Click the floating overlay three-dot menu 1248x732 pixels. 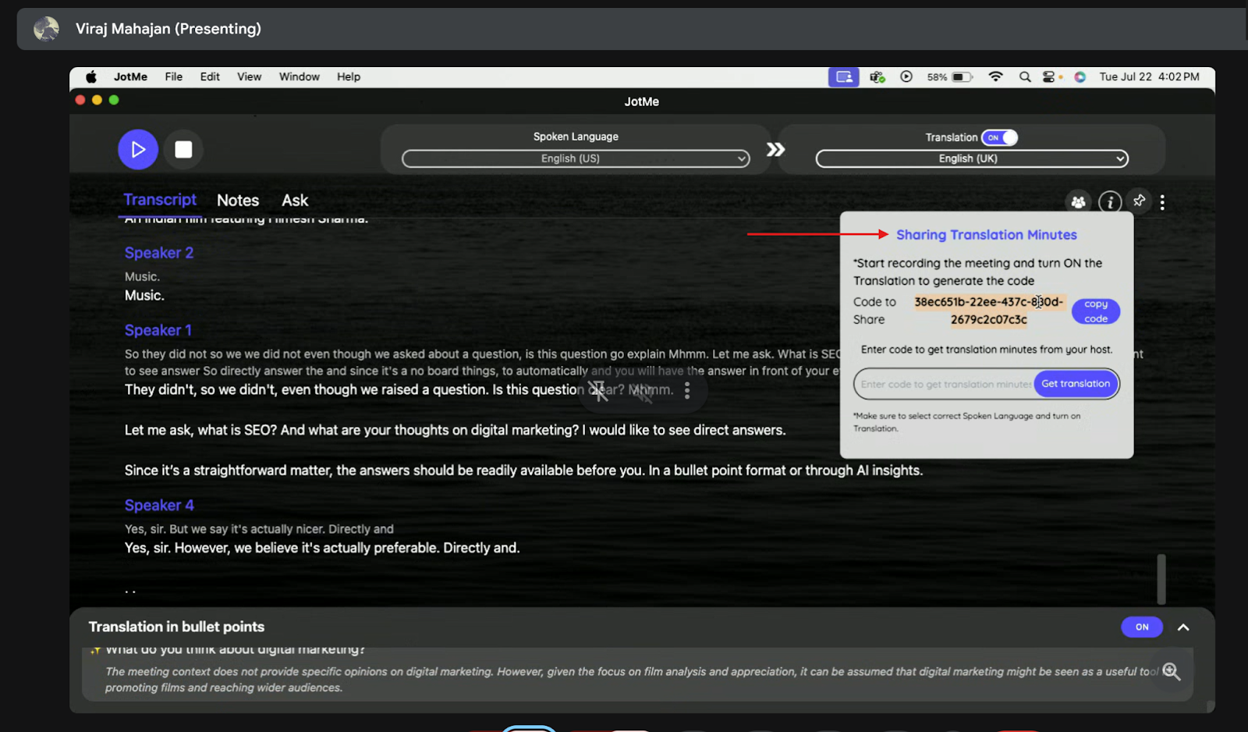point(687,390)
